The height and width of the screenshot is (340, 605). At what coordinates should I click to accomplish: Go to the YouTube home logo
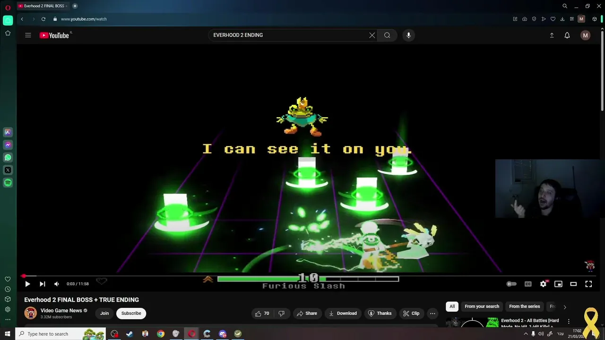coord(54,35)
